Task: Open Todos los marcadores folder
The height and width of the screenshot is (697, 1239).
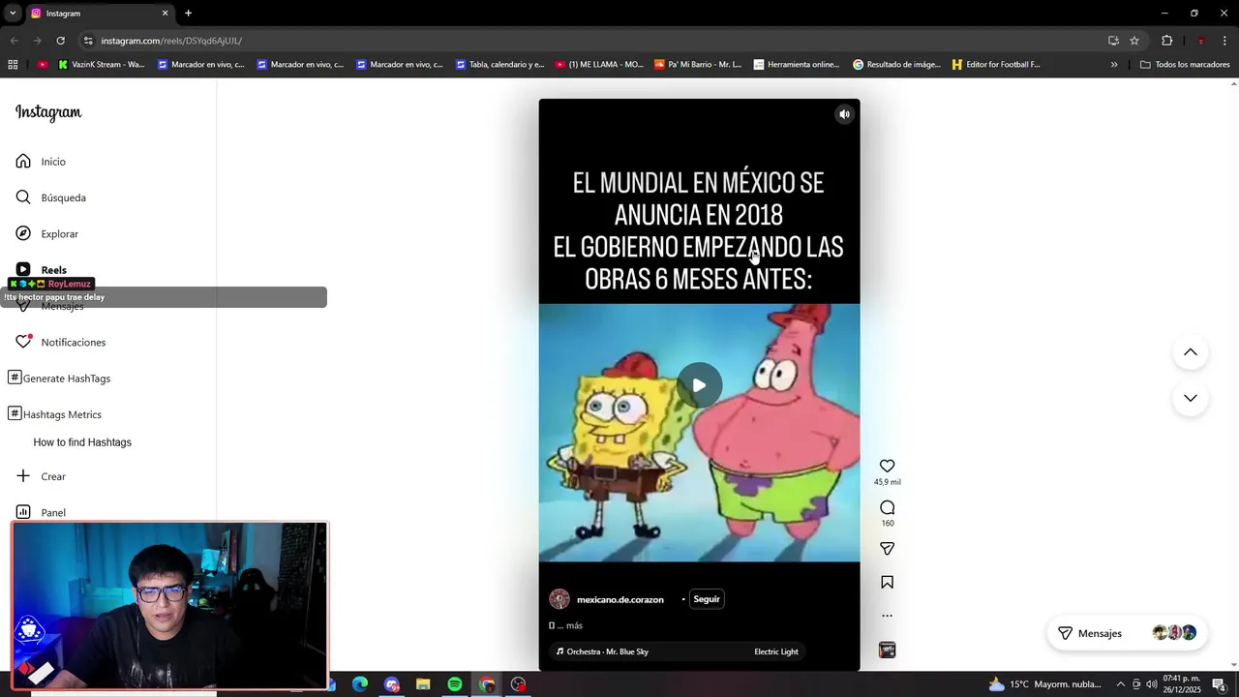Action: click(x=1185, y=65)
